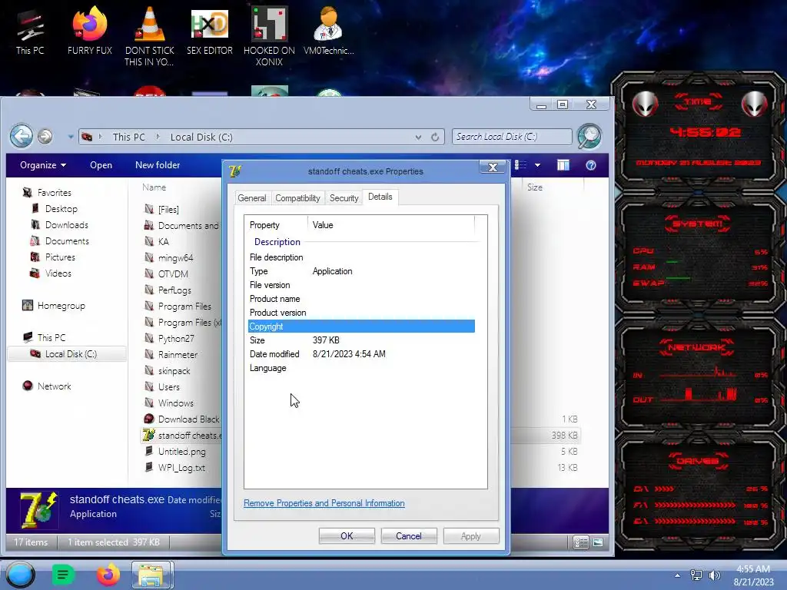Select Desktop in Favorites

tap(61, 209)
